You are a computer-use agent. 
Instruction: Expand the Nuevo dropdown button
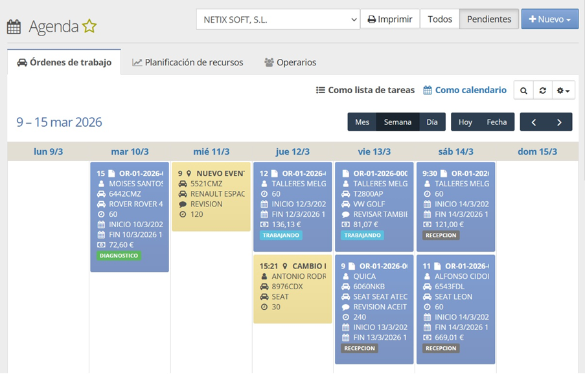pyautogui.click(x=549, y=19)
